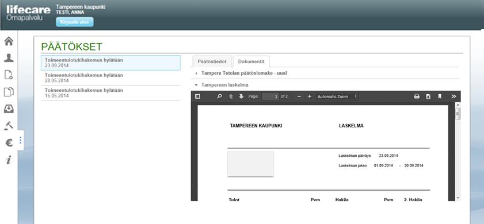Zoom in with the plus button
The width and height of the screenshot is (484, 224).
310,96
